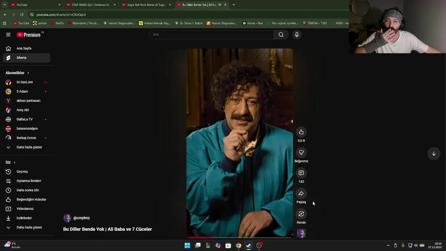Open Ana Sayfa in the sidebar
The height and width of the screenshot is (251, 446).
click(x=27, y=48)
